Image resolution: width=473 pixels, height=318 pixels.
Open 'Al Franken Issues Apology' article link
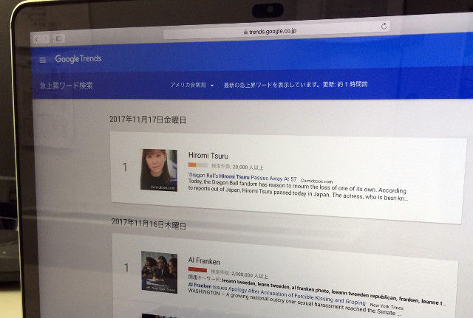click(x=276, y=293)
